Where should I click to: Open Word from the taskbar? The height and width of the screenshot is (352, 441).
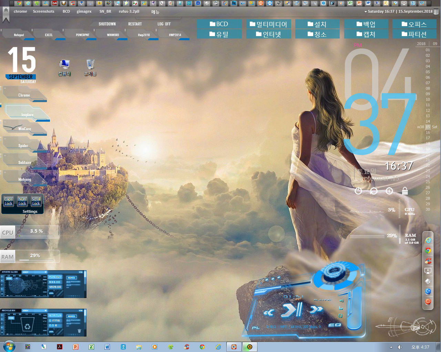click(107, 347)
